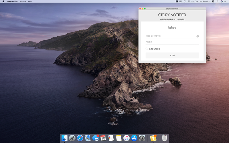Image resolution: width=229 pixels, height=143 pixels.
Task: Open Safari from the Dock
Action: (80, 138)
